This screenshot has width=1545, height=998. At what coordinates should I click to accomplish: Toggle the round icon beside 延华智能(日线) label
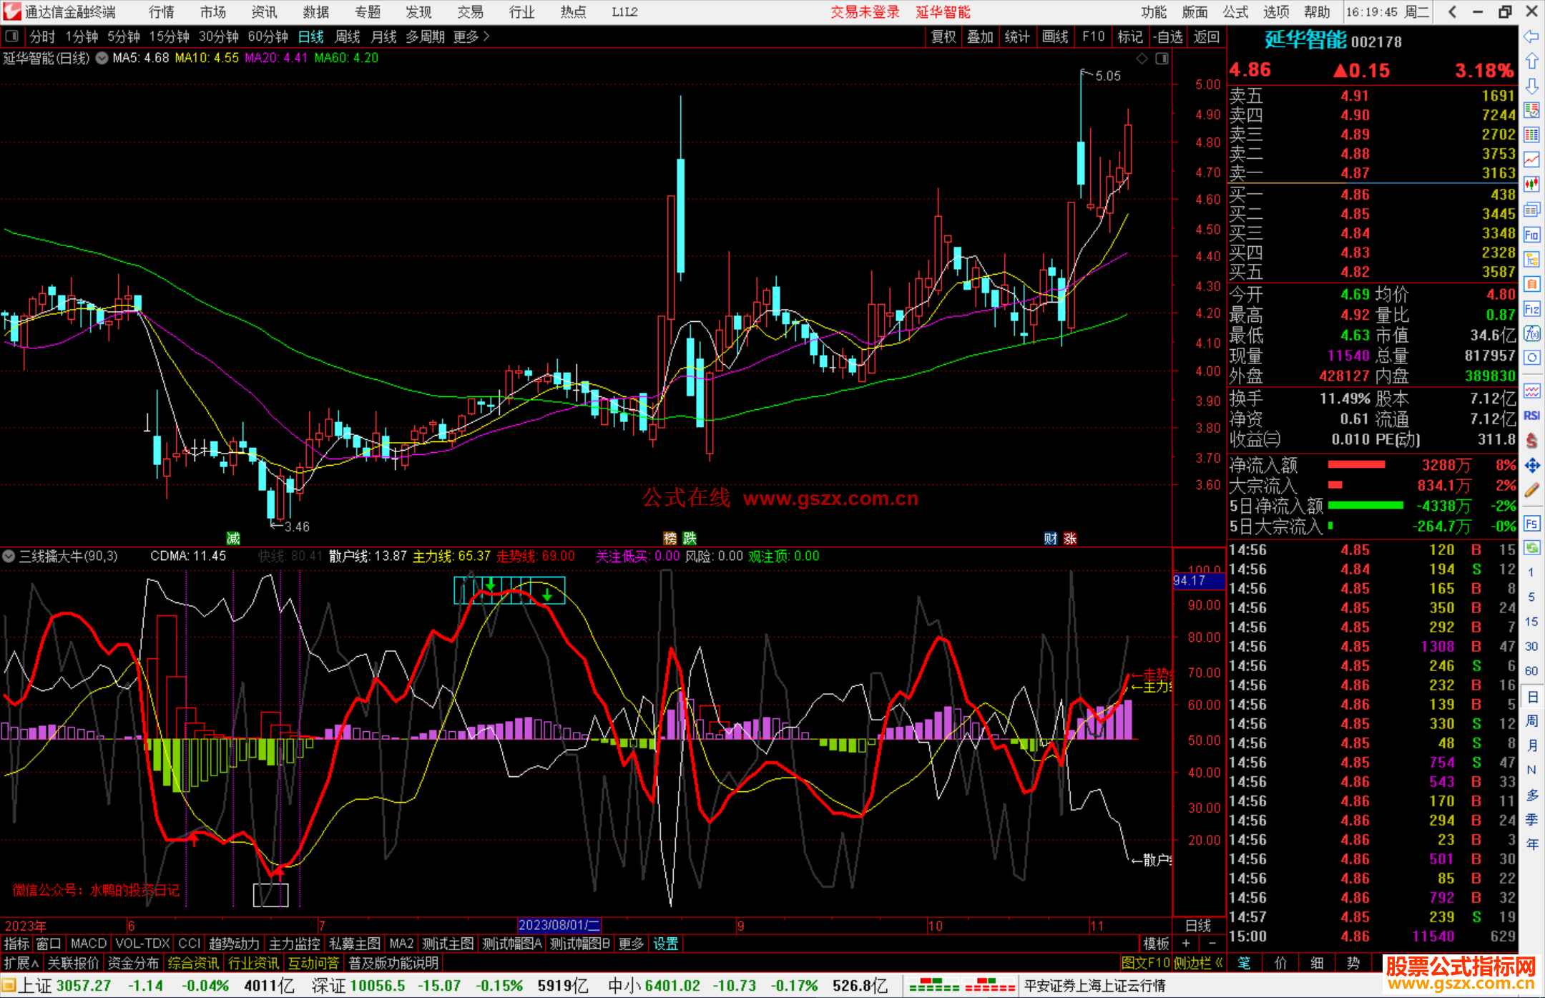tap(102, 58)
